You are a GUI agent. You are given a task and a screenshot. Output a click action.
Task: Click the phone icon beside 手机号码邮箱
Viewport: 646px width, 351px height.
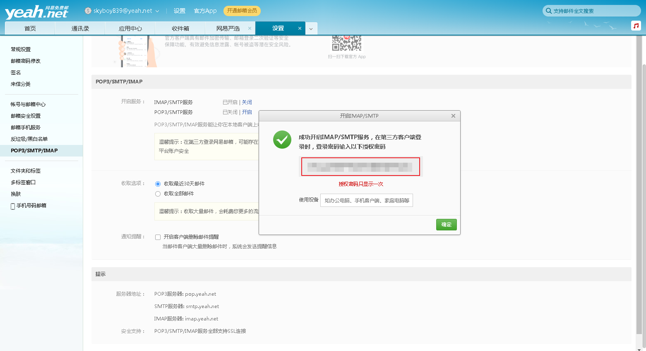[13, 206]
